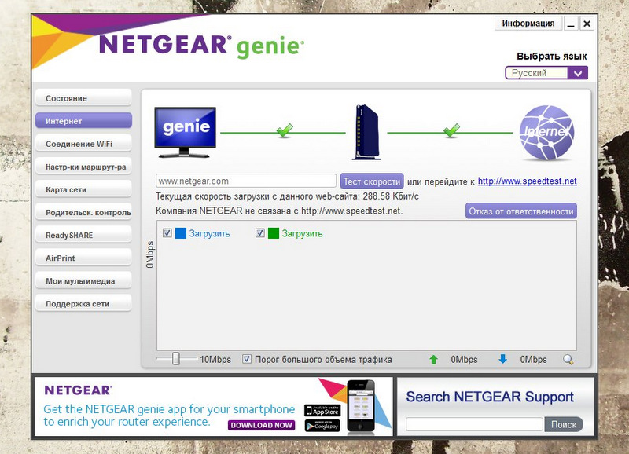Open Мои мультимедиа section
Viewport: 629px width, 454px height.
83,281
